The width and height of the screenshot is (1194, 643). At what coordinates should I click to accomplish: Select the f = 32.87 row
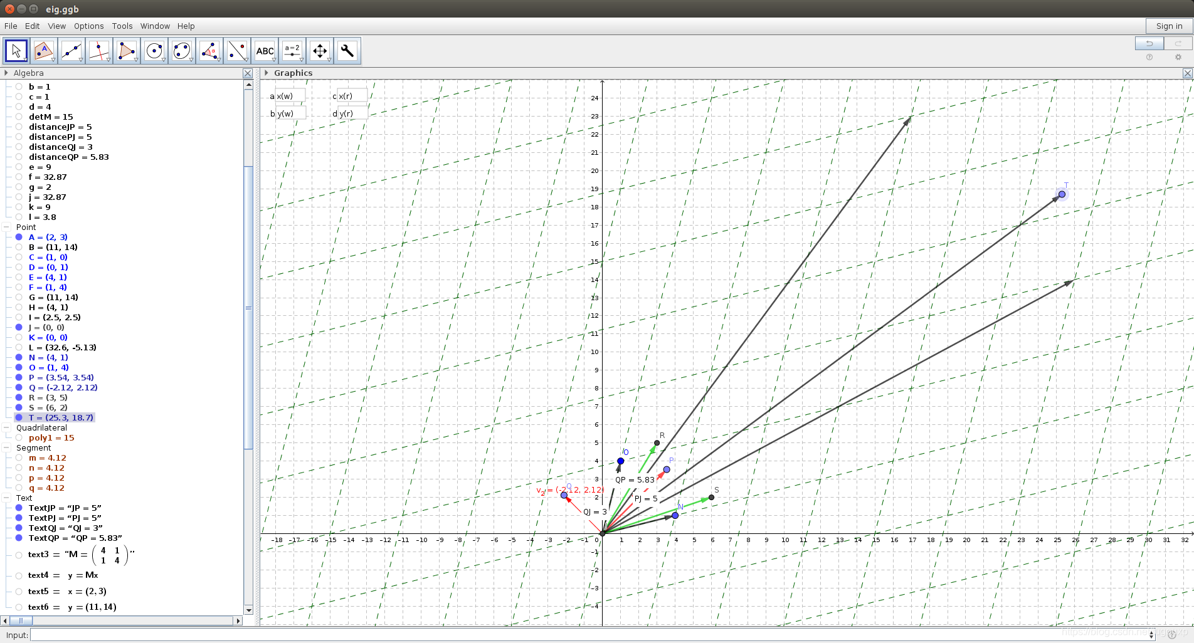click(48, 177)
